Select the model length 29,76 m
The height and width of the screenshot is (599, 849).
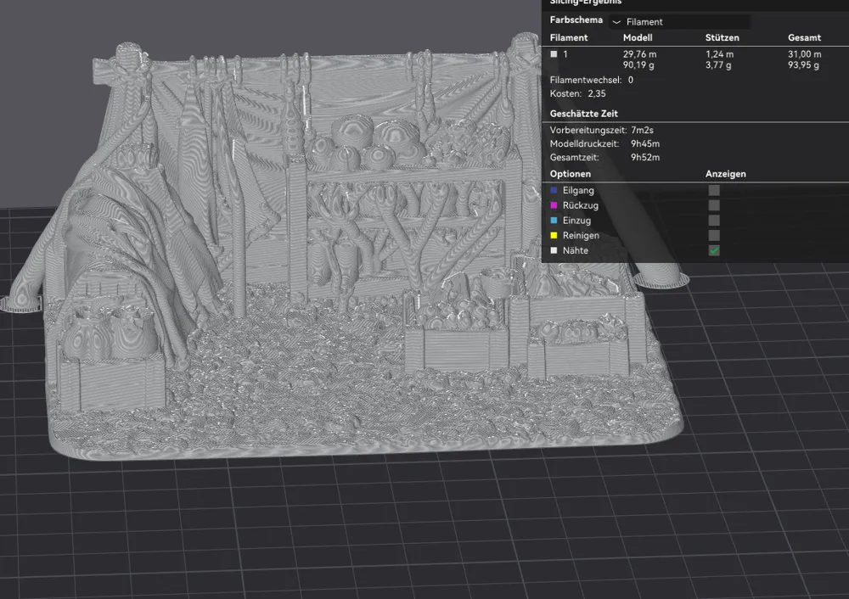pyautogui.click(x=639, y=54)
